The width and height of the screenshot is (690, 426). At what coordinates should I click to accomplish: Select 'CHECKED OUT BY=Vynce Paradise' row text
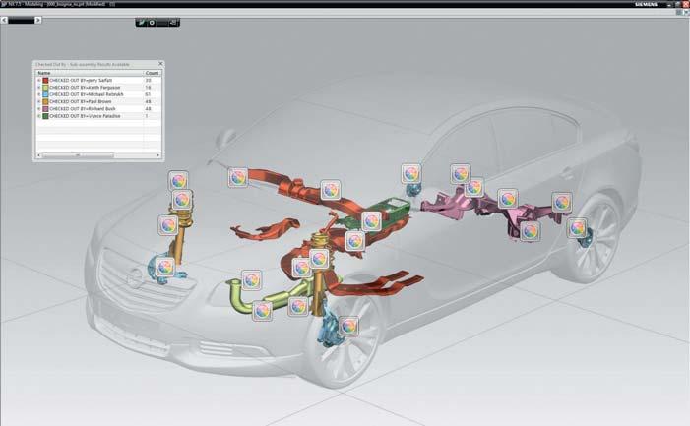(x=85, y=116)
